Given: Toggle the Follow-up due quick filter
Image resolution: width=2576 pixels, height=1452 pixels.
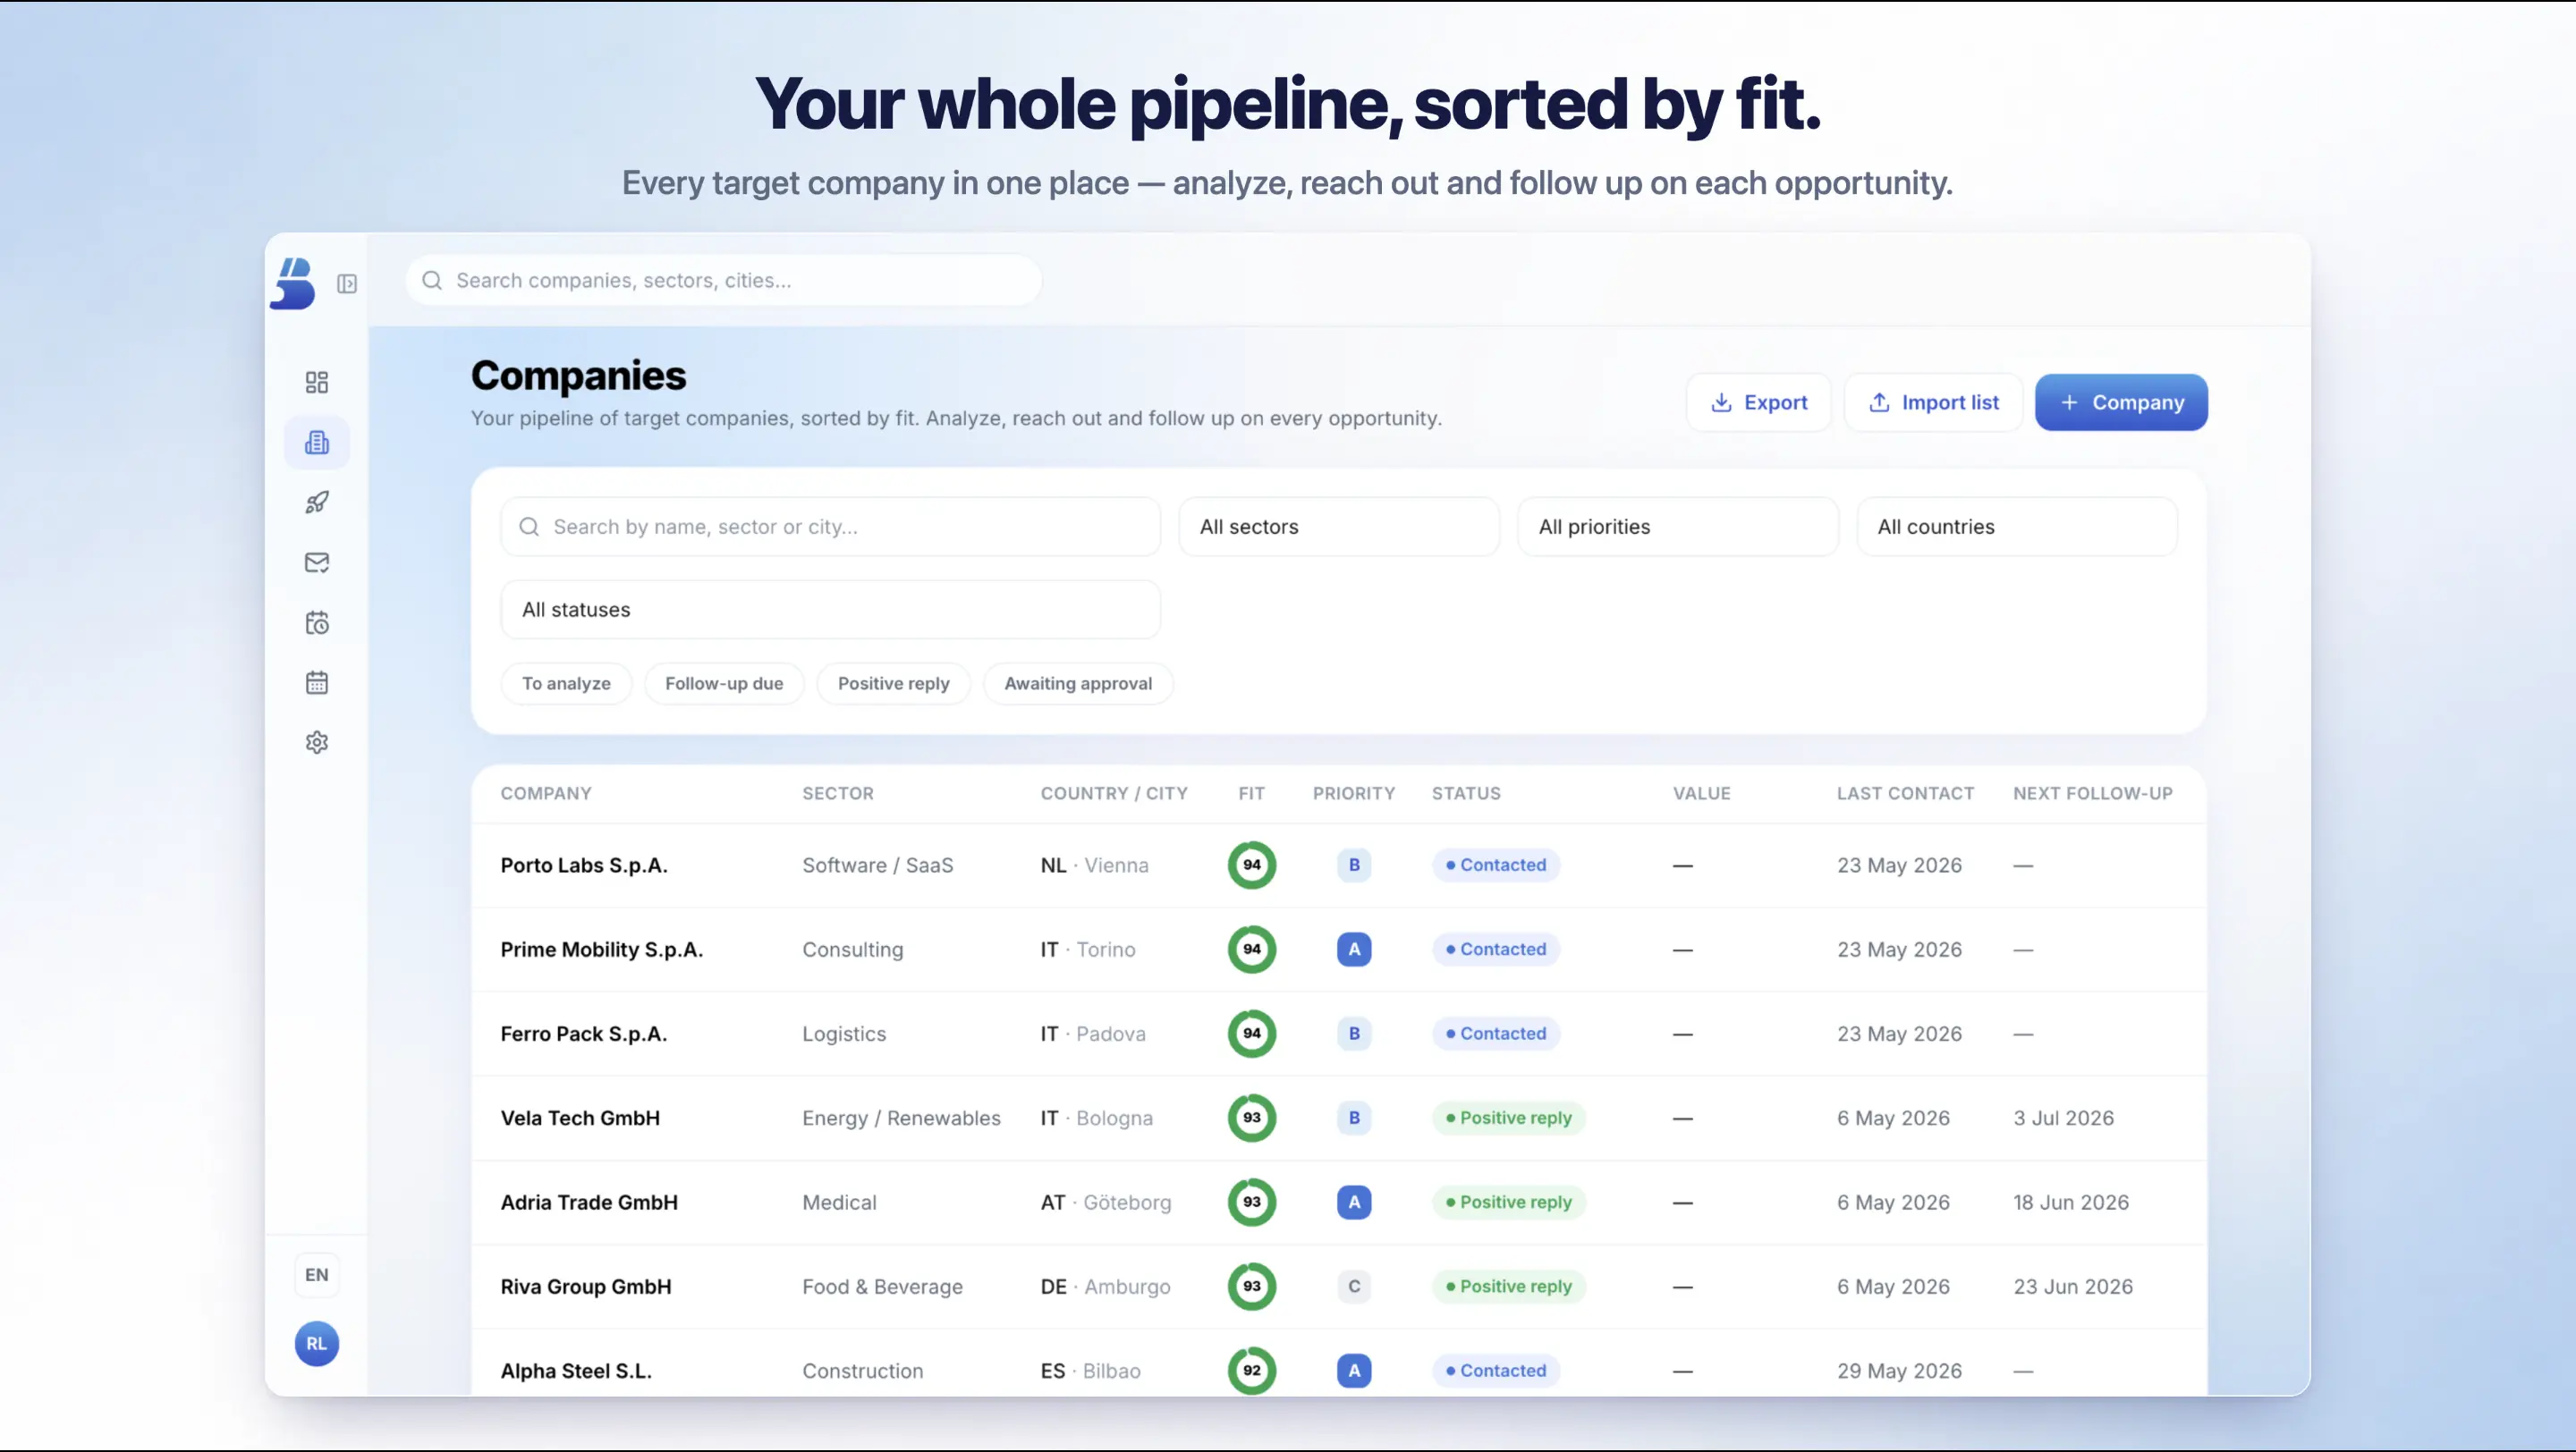Looking at the screenshot, I should [x=724, y=683].
